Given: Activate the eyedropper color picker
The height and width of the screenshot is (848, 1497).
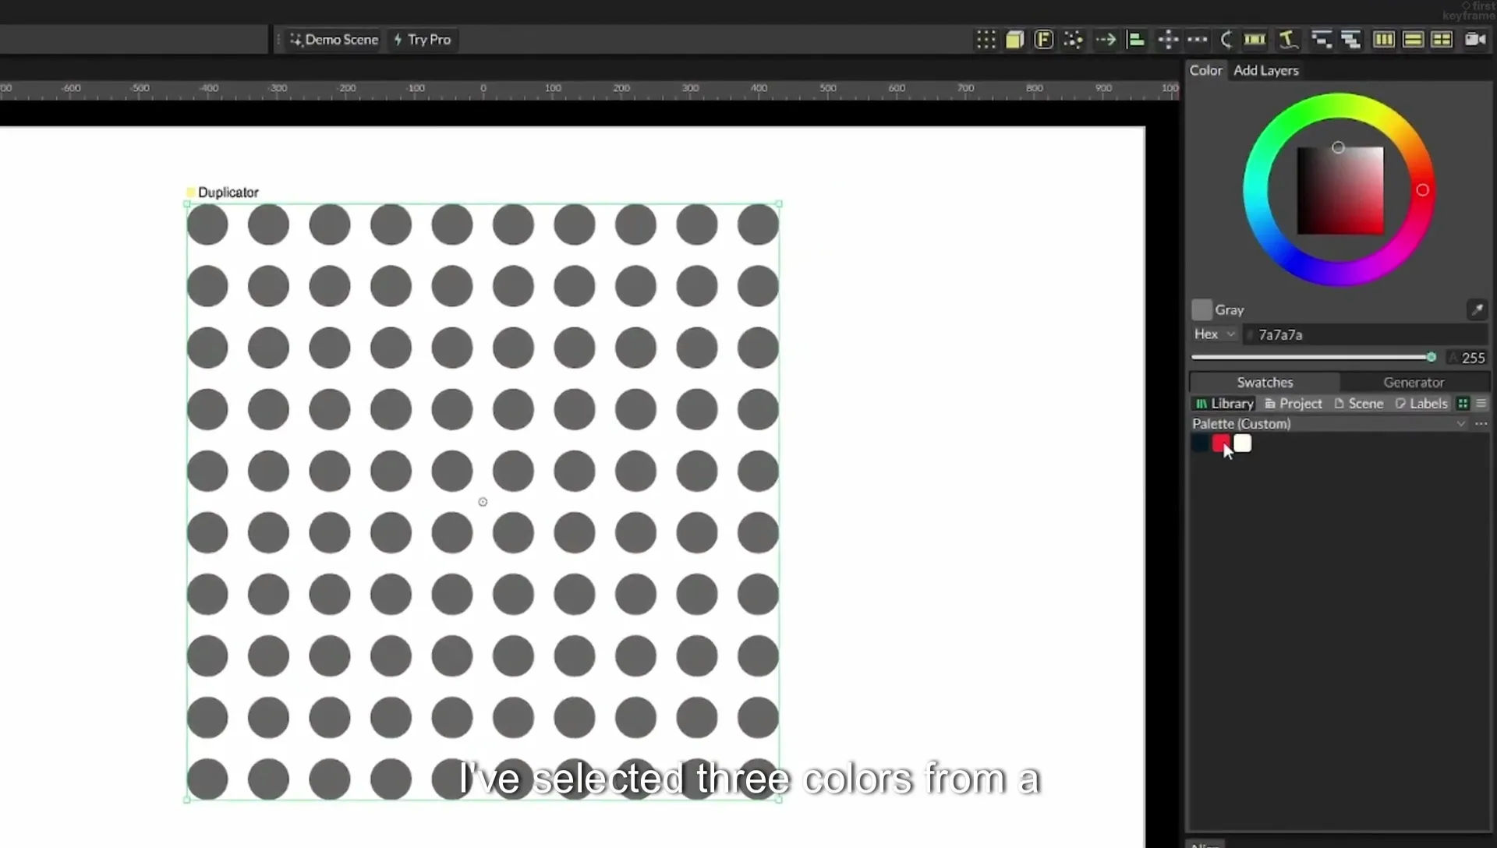Looking at the screenshot, I should (x=1477, y=309).
